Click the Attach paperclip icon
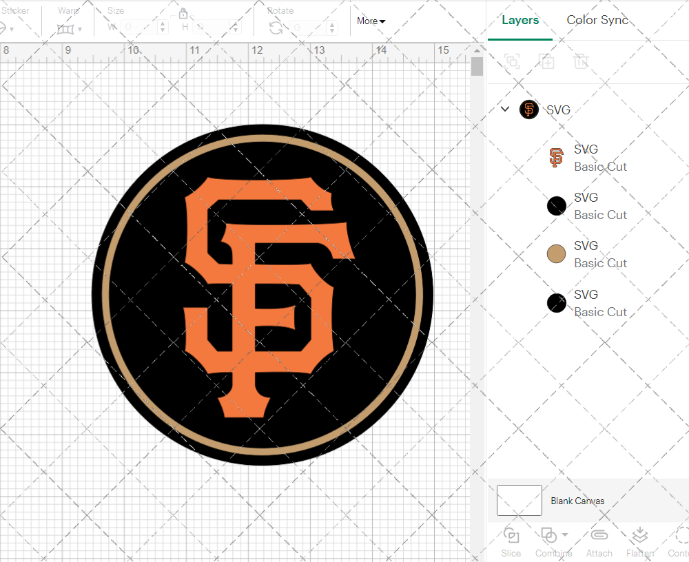The height and width of the screenshot is (562, 689). click(599, 536)
